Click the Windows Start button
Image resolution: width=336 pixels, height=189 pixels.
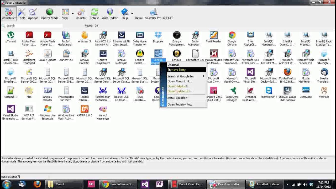point(6,184)
